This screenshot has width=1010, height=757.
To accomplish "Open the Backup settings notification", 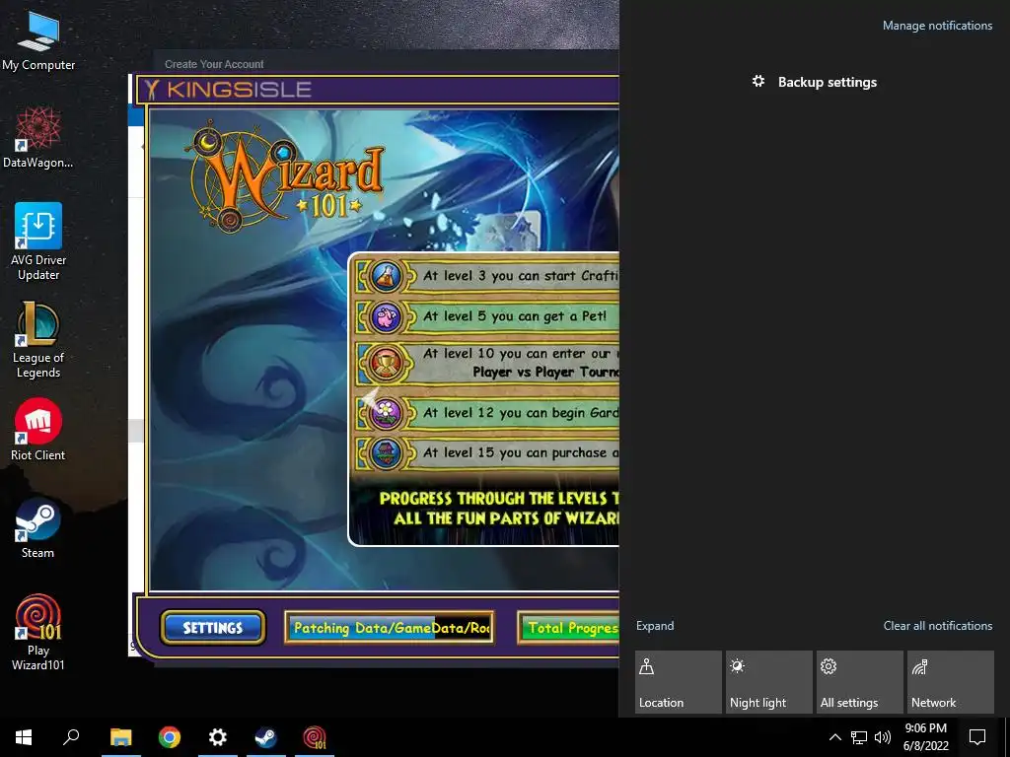I will [x=814, y=82].
